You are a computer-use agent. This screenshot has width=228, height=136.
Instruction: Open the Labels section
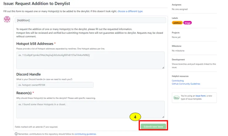pyautogui.click(x=175, y=18)
